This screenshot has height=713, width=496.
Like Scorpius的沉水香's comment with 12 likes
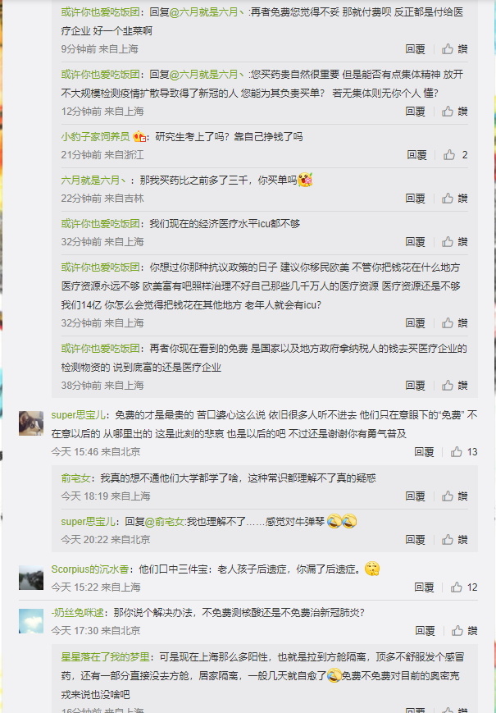464,587
